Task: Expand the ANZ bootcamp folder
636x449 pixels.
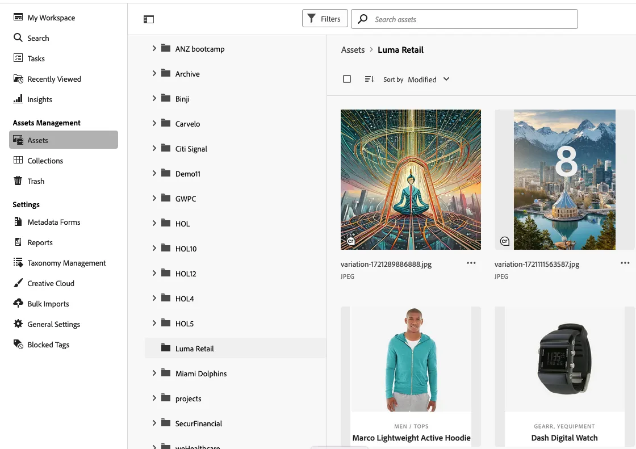Action: click(x=154, y=48)
